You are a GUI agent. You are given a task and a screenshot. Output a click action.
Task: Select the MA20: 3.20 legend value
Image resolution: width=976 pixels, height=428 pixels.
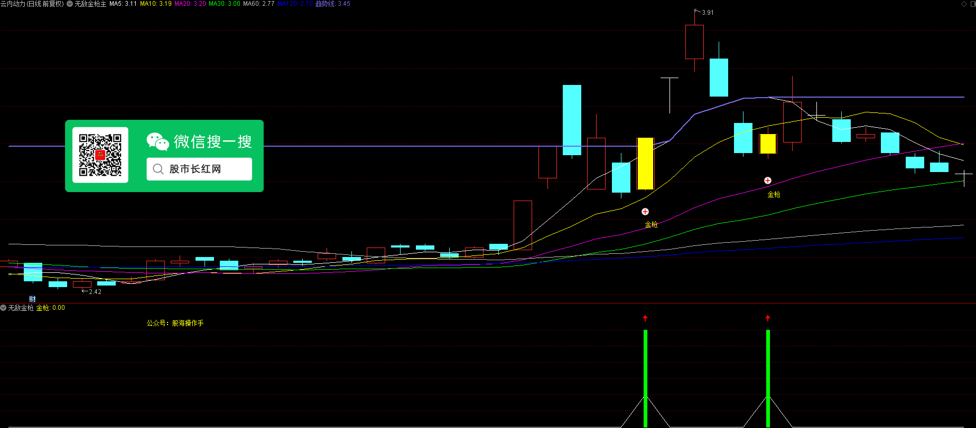[x=190, y=4]
